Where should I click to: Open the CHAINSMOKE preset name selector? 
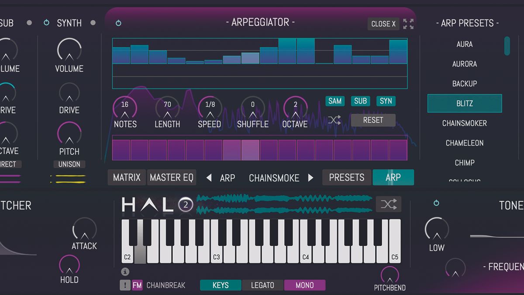coord(274,178)
